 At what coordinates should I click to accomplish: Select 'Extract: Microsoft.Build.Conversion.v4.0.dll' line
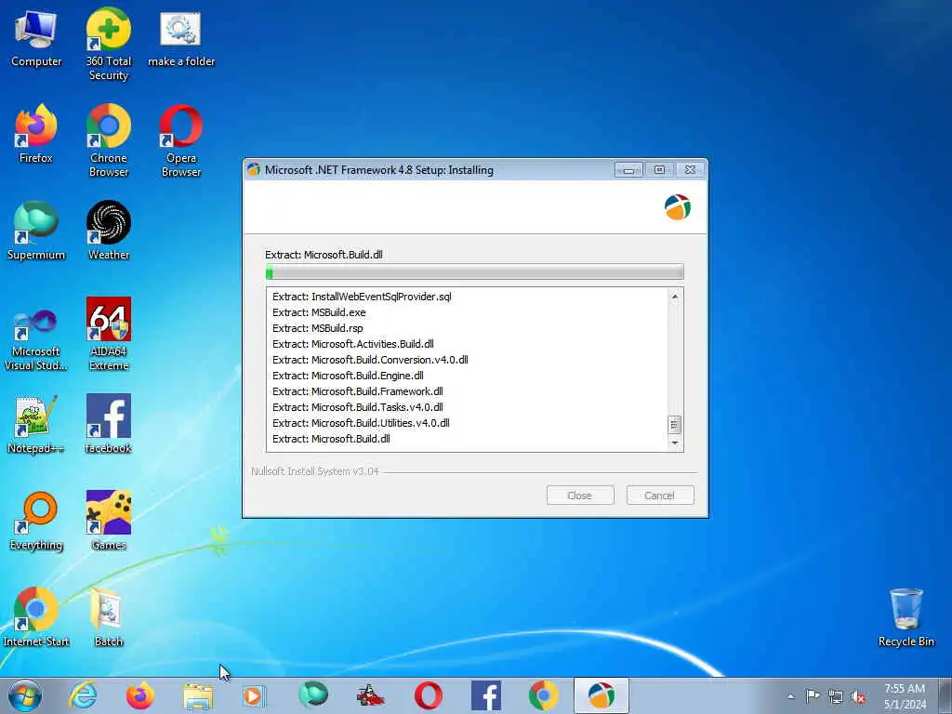click(x=370, y=360)
